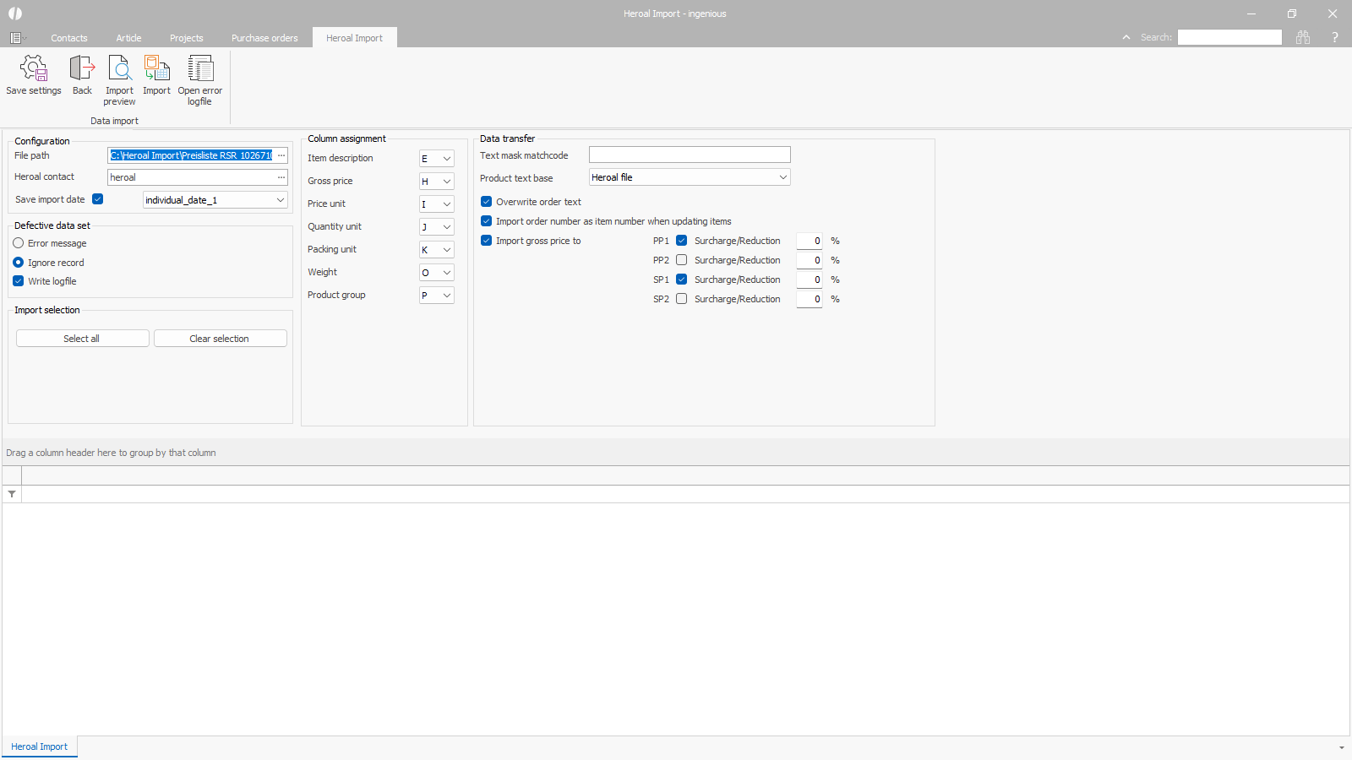Toggle the Overwrite order text checkbox
Screen dimensions: 1352x760
487,202
